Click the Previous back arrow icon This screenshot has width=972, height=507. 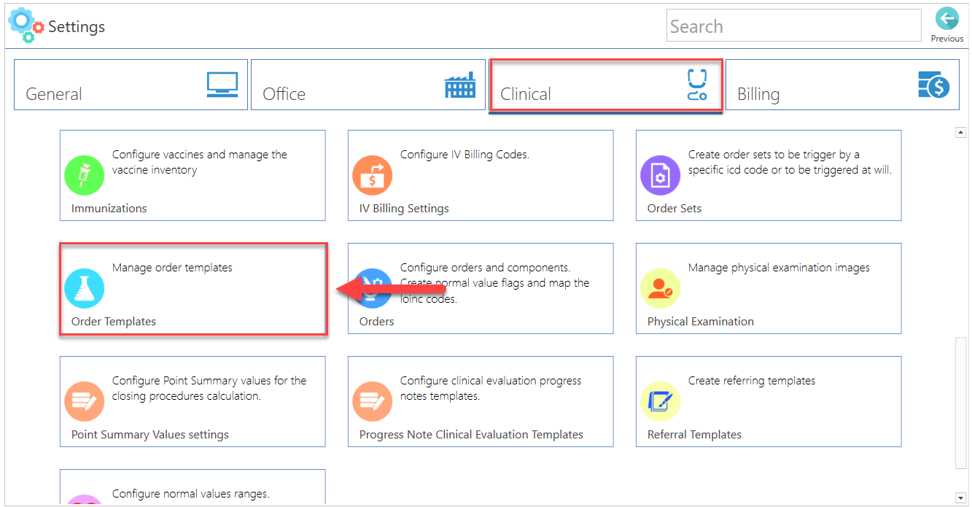pos(946,19)
